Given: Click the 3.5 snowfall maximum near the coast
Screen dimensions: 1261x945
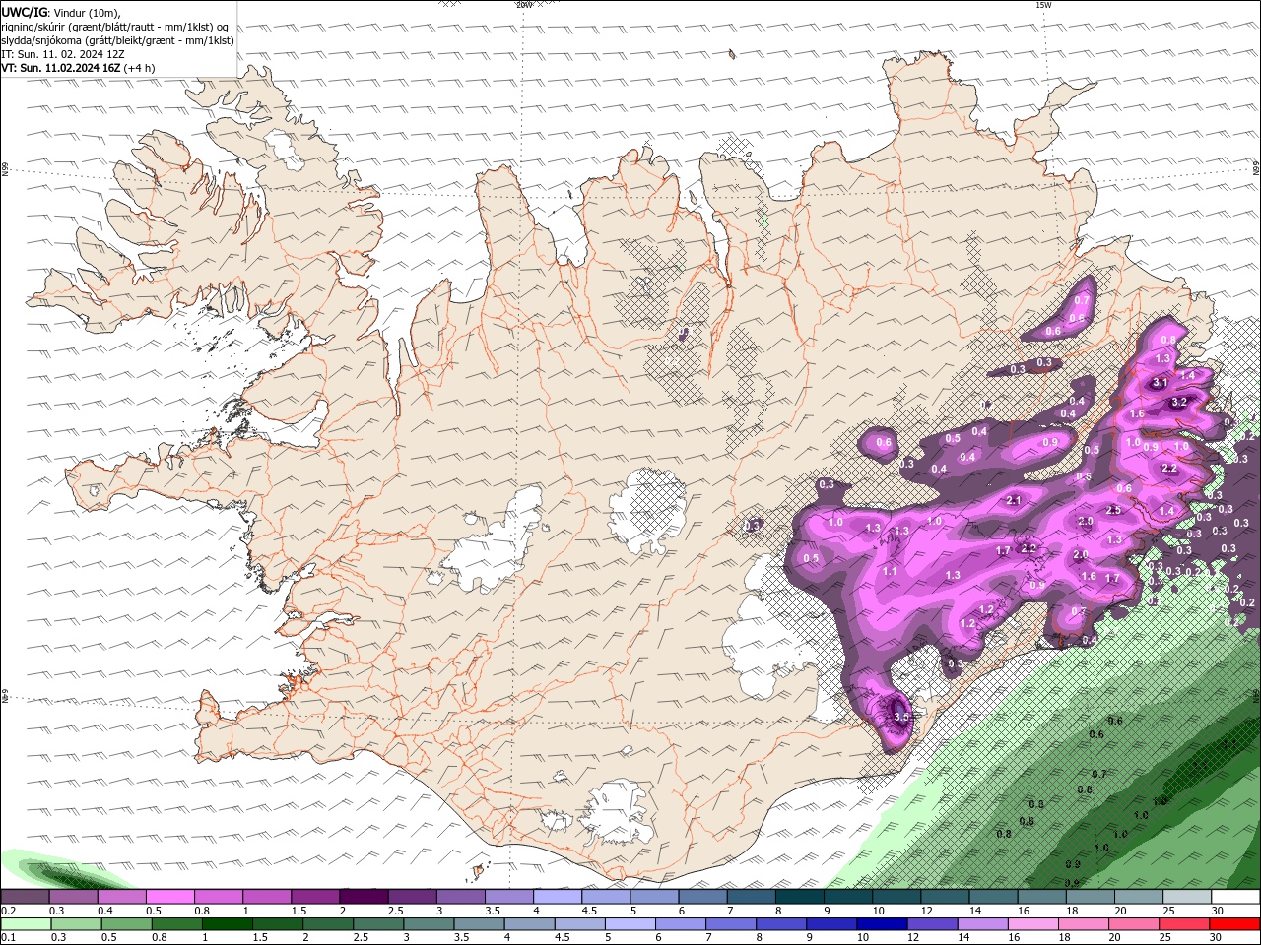Looking at the screenshot, I should click(x=901, y=718).
